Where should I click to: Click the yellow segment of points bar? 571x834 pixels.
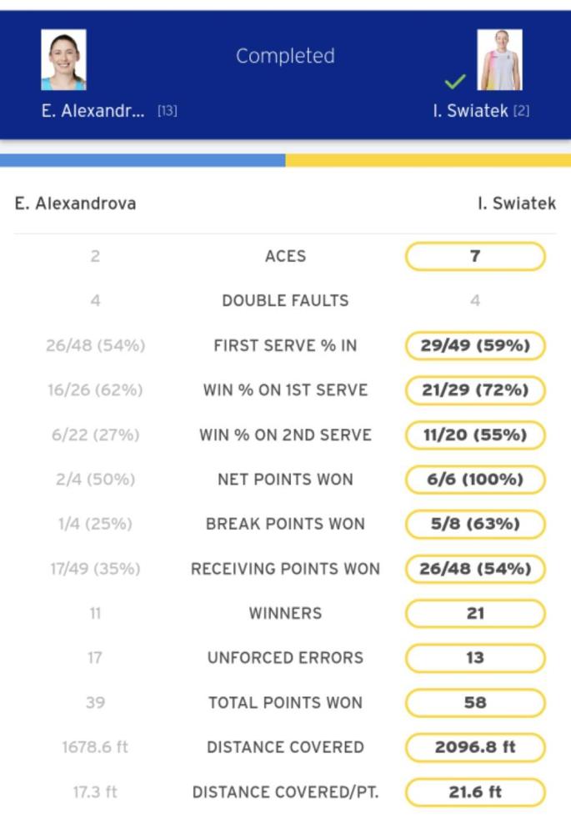(428, 160)
